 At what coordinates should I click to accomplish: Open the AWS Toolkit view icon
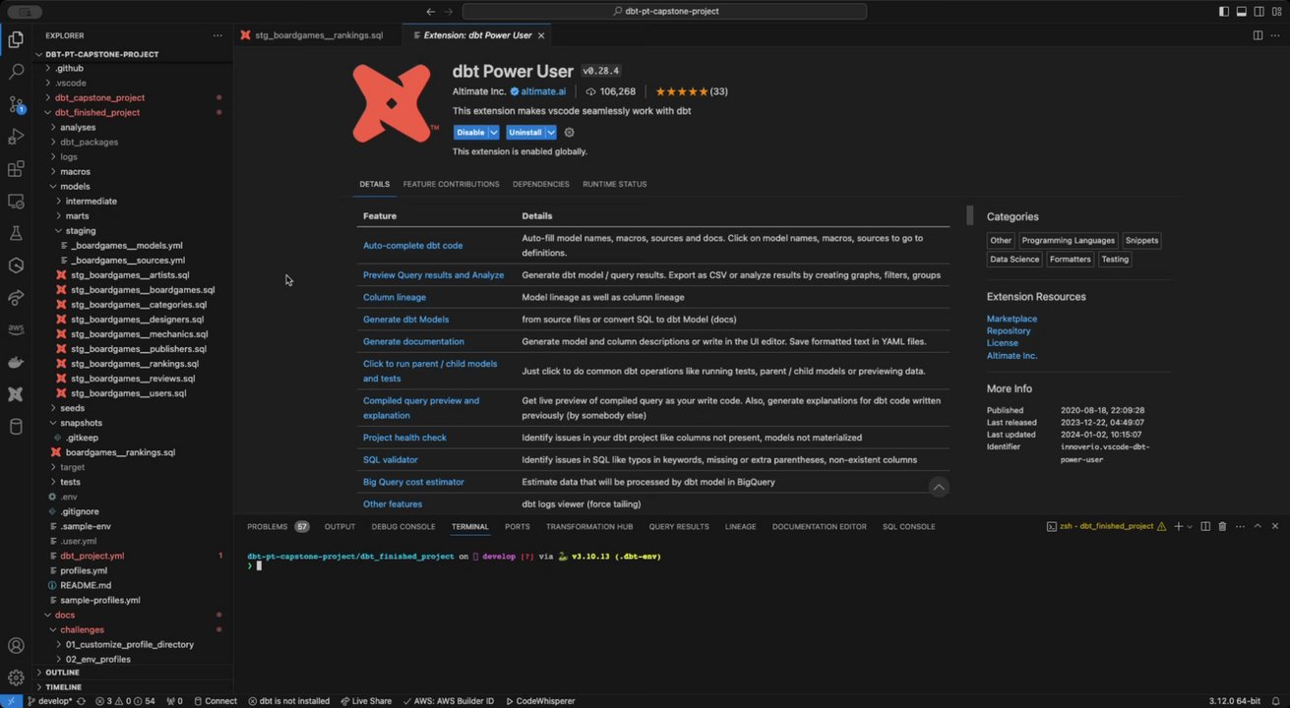pos(16,329)
